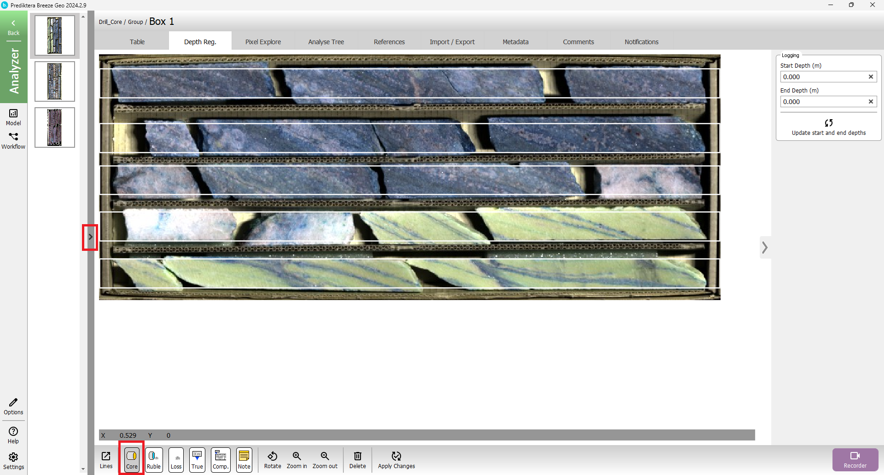
Task: Select the Note annotation tool
Action: (244, 459)
